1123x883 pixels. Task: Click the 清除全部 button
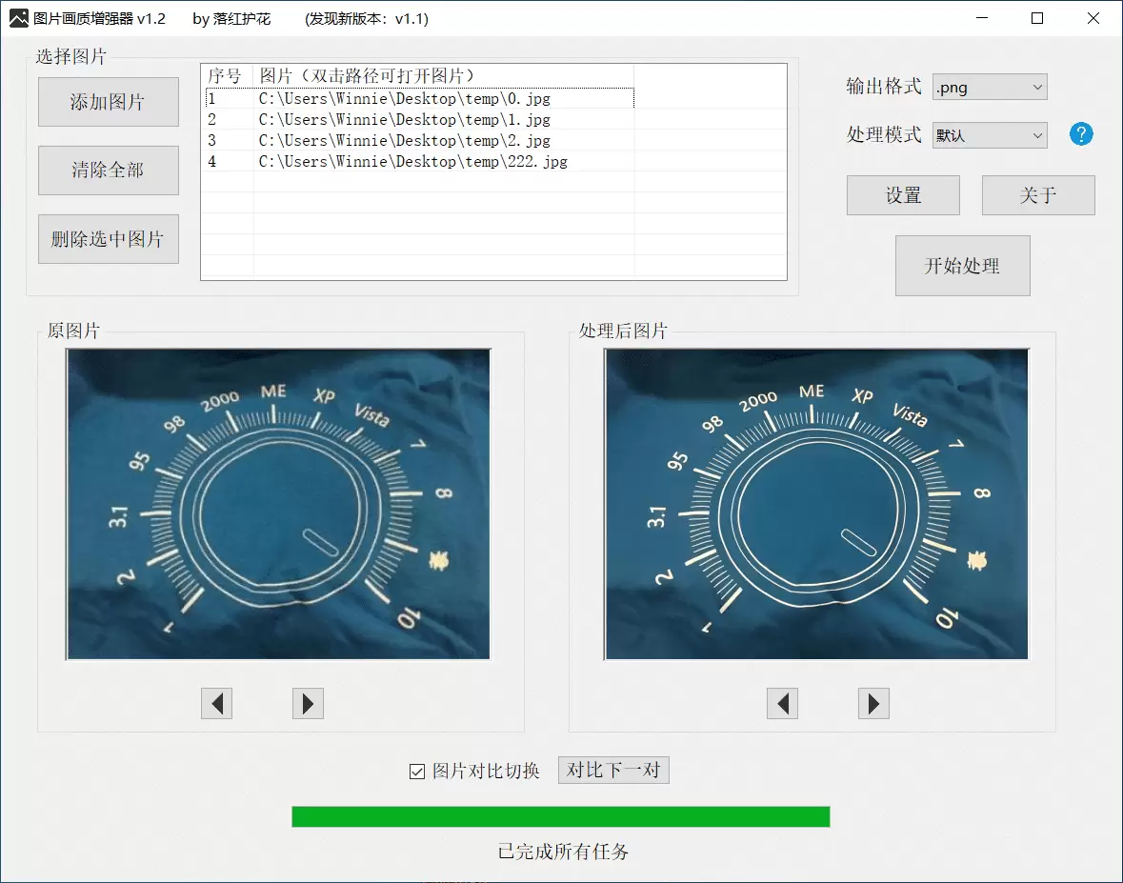109,171
